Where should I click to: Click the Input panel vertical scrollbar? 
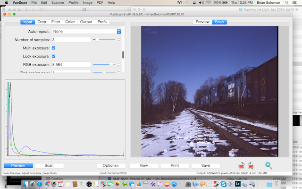(x=123, y=55)
